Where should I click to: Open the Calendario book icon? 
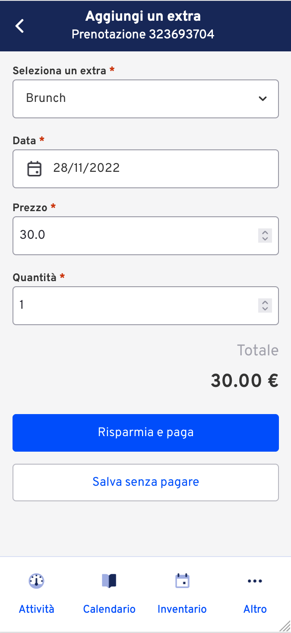[109, 581]
